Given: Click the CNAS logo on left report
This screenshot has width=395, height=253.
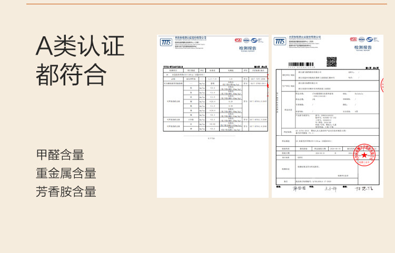Looking at the screenshot, I should [x=254, y=40].
